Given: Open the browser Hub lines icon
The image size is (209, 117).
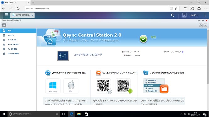Looking at the screenshot, I should [x=185, y=8].
